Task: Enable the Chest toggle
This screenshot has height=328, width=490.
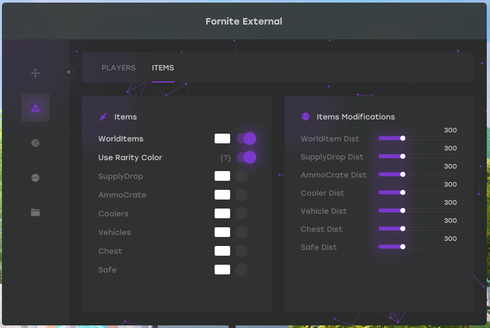Action: coord(245,251)
